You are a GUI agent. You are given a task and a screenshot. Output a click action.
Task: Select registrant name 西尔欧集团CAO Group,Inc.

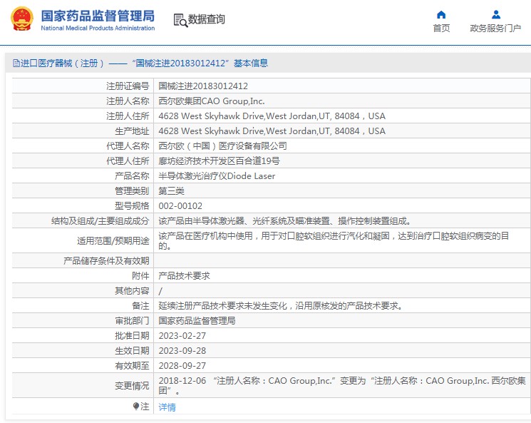click(x=212, y=101)
